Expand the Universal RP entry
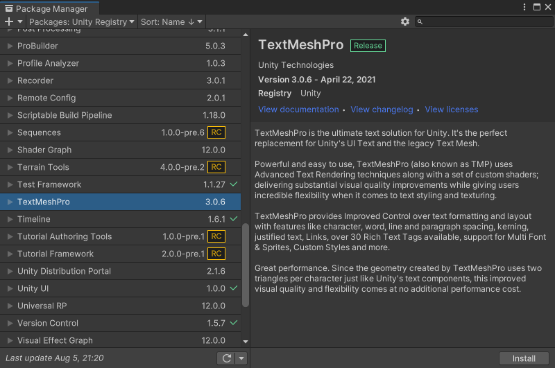Viewport: 555px width, 368px height. 10,306
